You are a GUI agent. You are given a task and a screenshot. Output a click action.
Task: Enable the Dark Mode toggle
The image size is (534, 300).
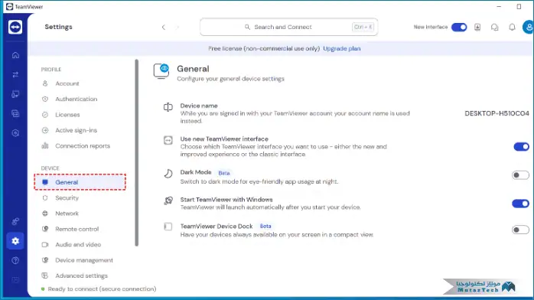(x=520, y=175)
